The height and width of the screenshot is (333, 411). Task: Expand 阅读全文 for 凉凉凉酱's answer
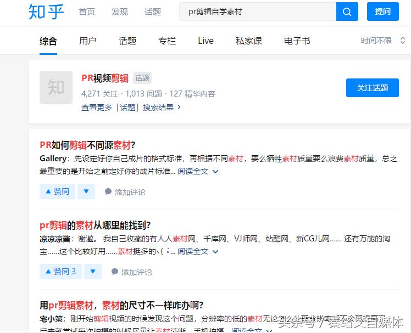(x=198, y=252)
